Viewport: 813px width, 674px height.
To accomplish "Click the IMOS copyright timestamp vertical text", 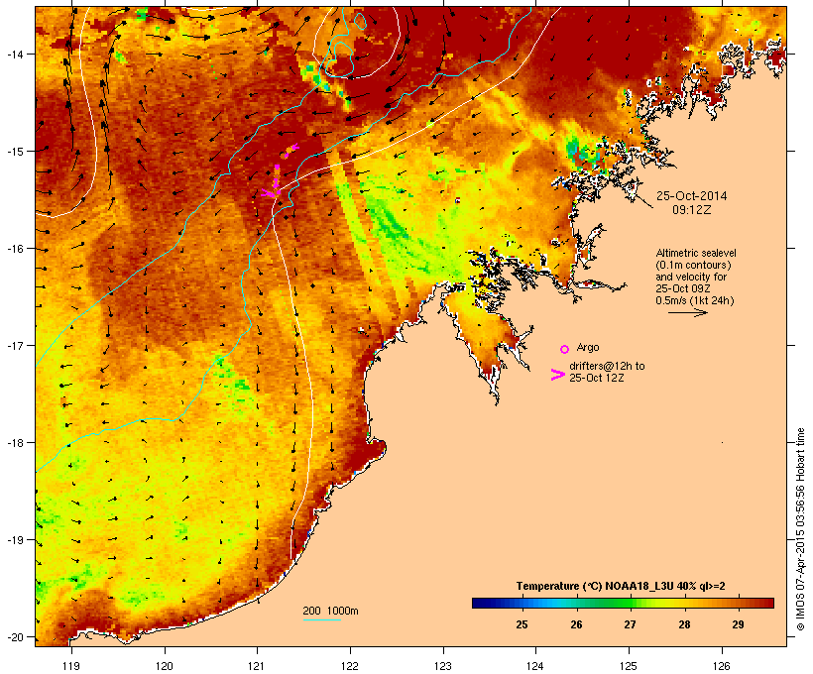I will 800,530.
